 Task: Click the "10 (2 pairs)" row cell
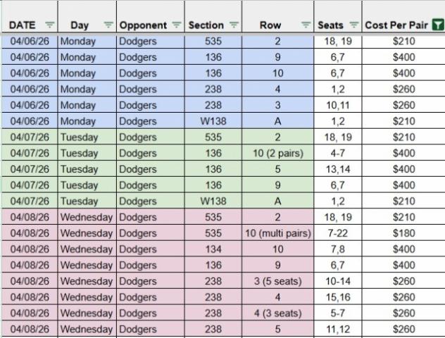coord(277,153)
